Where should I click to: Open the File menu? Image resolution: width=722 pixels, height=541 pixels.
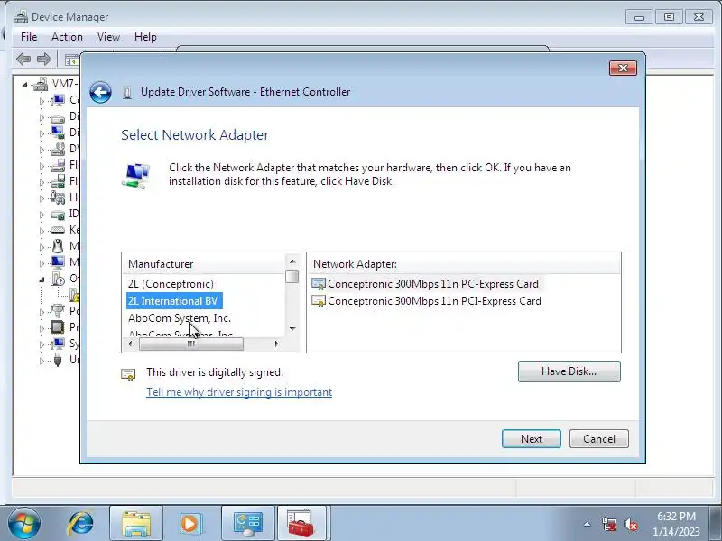click(29, 37)
